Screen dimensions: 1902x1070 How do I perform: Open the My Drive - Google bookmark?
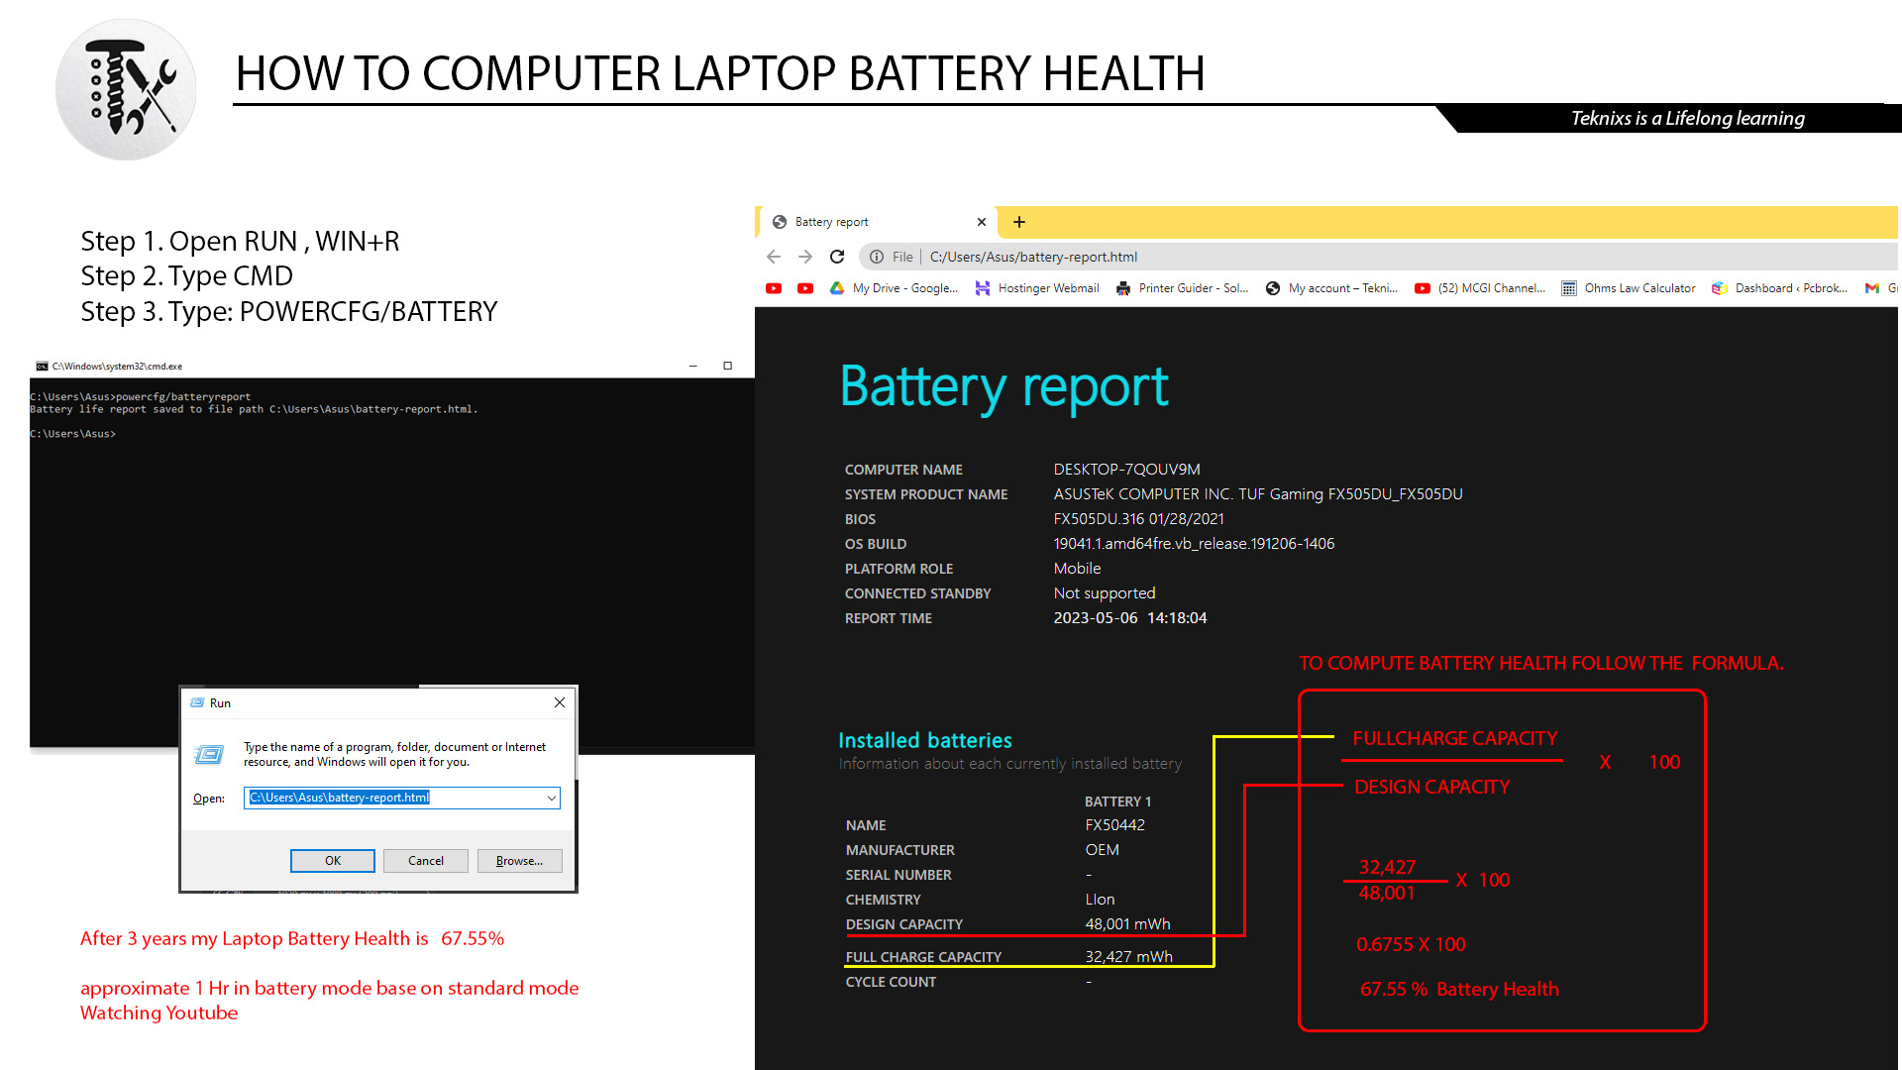[894, 288]
